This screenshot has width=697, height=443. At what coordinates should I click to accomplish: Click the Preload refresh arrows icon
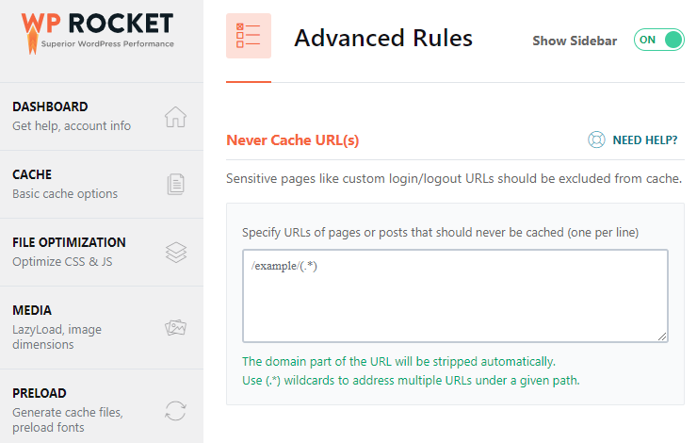tap(175, 411)
